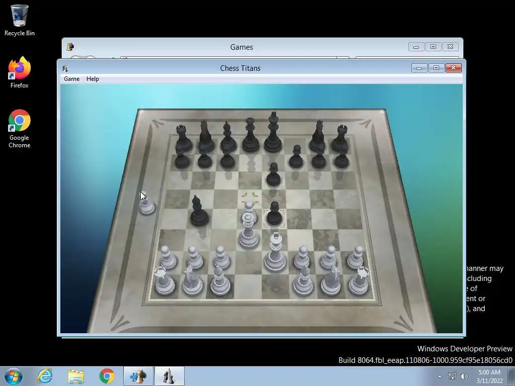Open the volume tray icon
This screenshot has width=515, height=386.
click(464, 376)
